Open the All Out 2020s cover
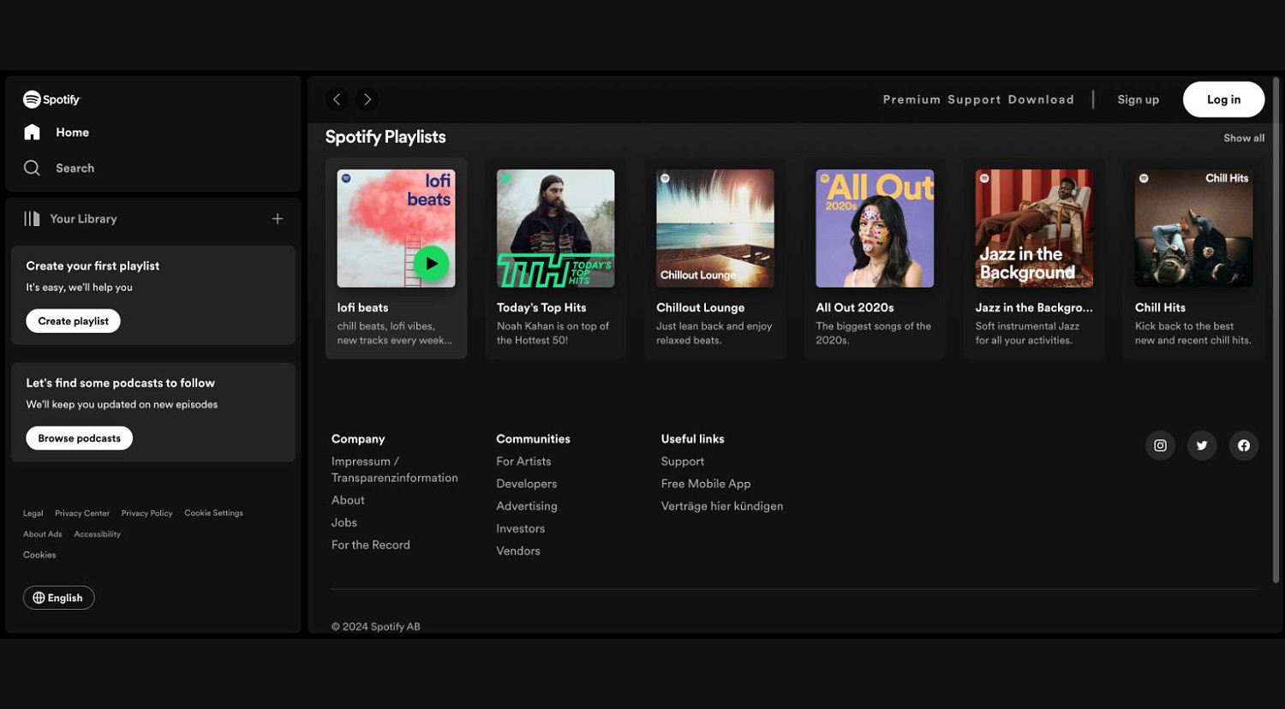The height and width of the screenshot is (709, 1285). (x=875, y=228)
